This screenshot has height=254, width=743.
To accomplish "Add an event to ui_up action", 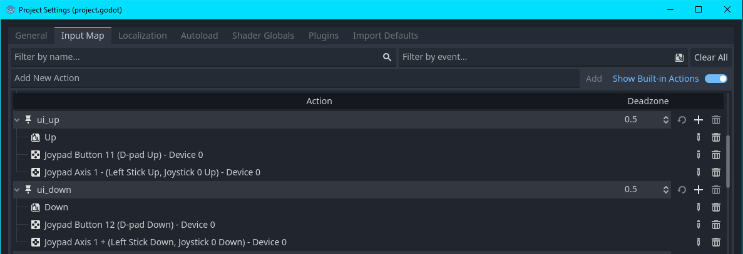I will (698, 120).
